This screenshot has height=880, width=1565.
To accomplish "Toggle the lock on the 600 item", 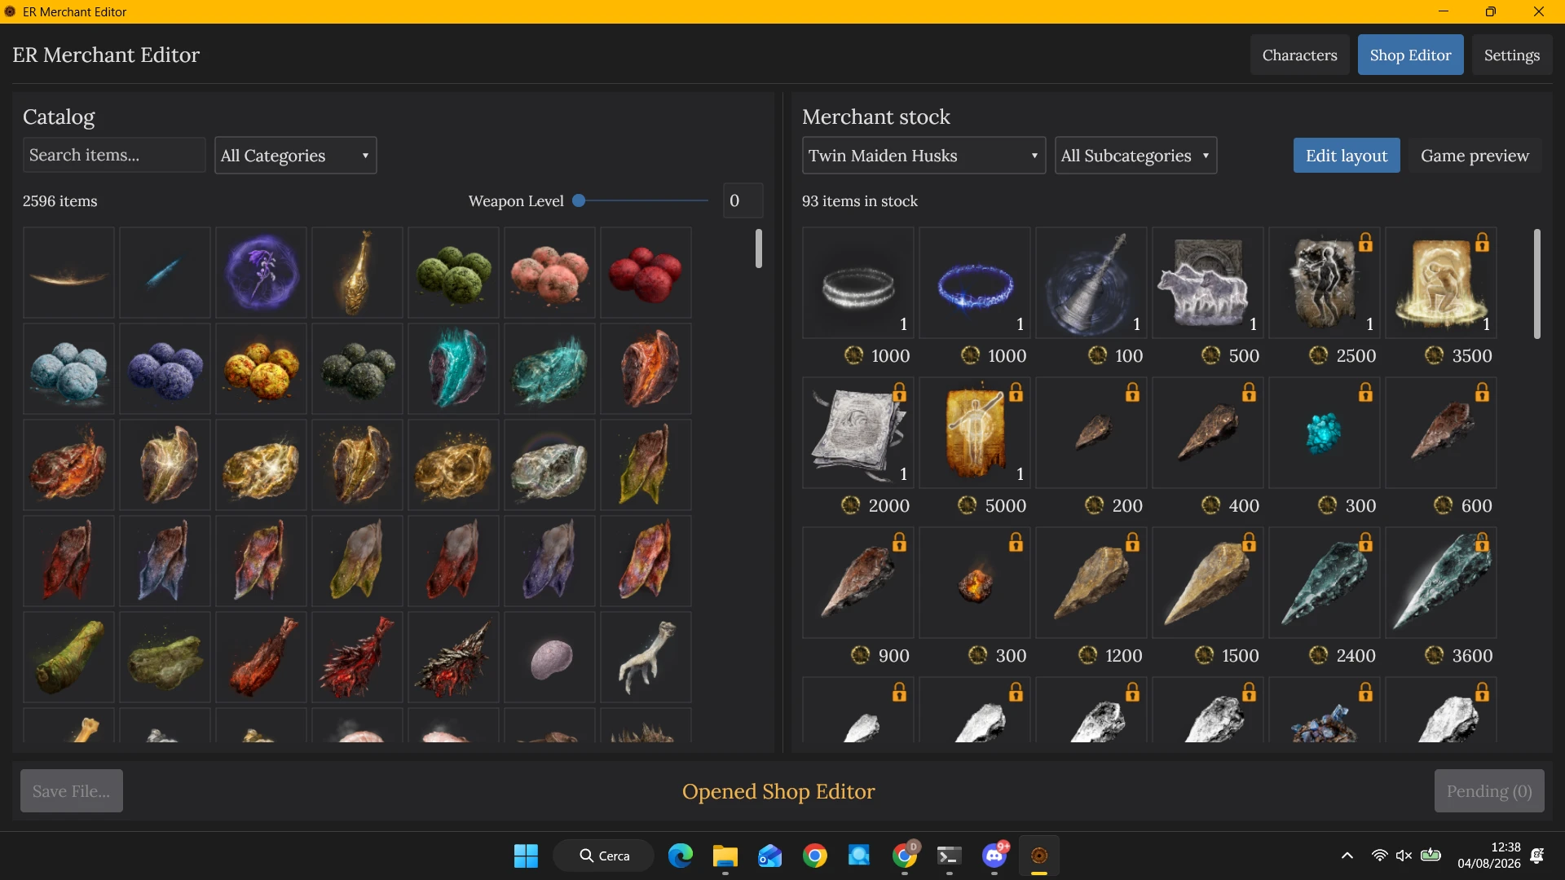I will [1482, 392].
